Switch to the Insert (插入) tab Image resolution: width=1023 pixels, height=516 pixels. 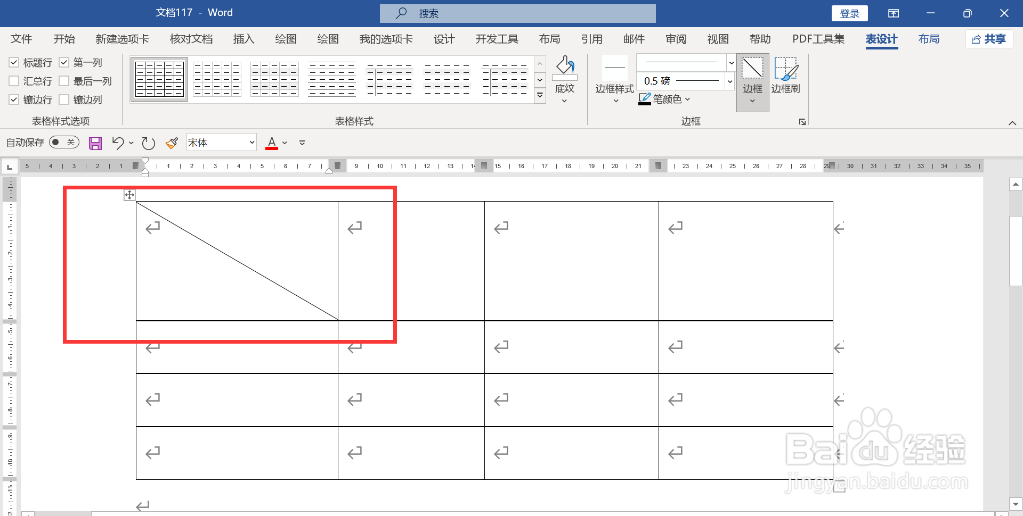point(243,39)
